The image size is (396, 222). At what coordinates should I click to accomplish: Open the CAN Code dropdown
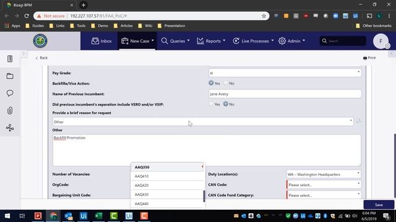pyautogui.click(x=324, y=184)
